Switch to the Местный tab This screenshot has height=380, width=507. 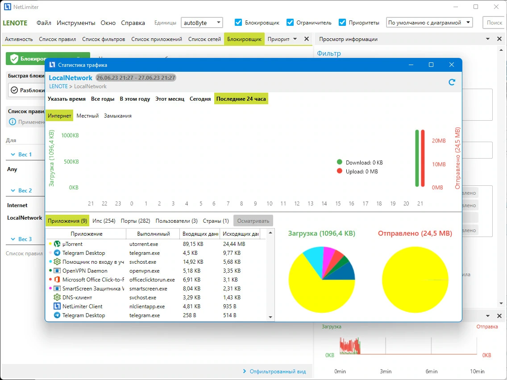click(87, 115)
